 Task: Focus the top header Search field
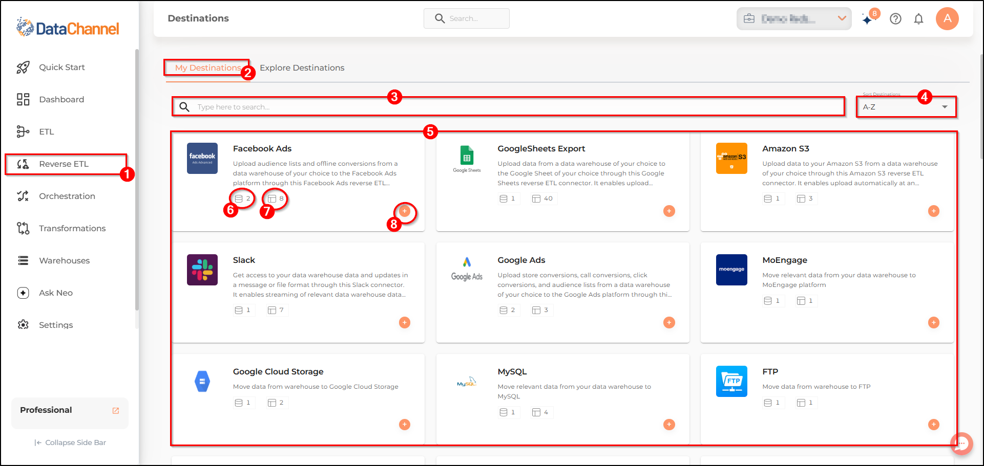[x=467, y=18]
